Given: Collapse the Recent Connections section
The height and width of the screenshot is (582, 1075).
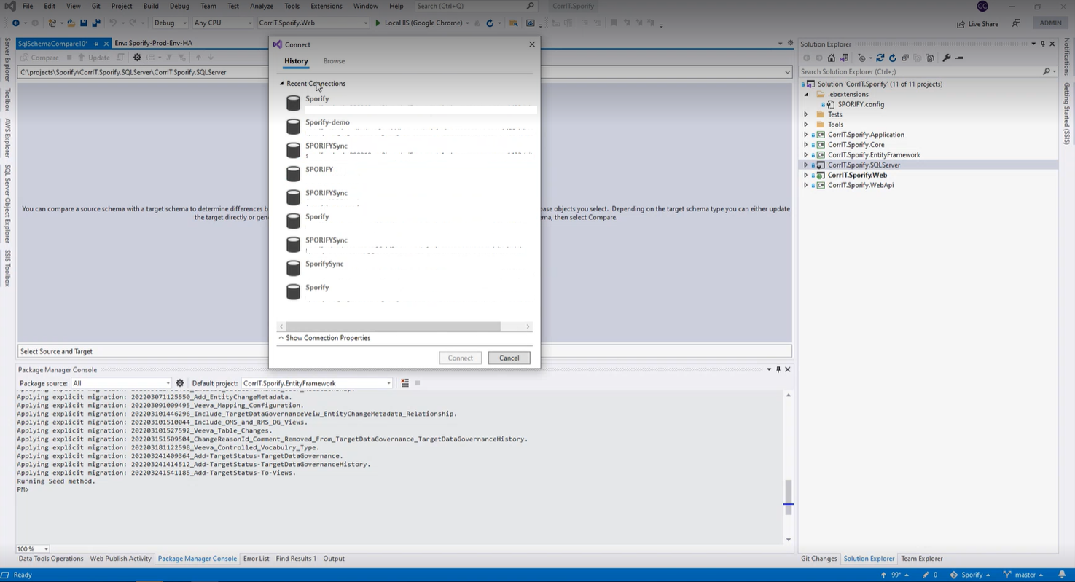Looking at the screenshot, I should (282, 84).
